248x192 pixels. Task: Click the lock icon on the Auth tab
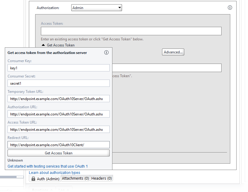33,178
